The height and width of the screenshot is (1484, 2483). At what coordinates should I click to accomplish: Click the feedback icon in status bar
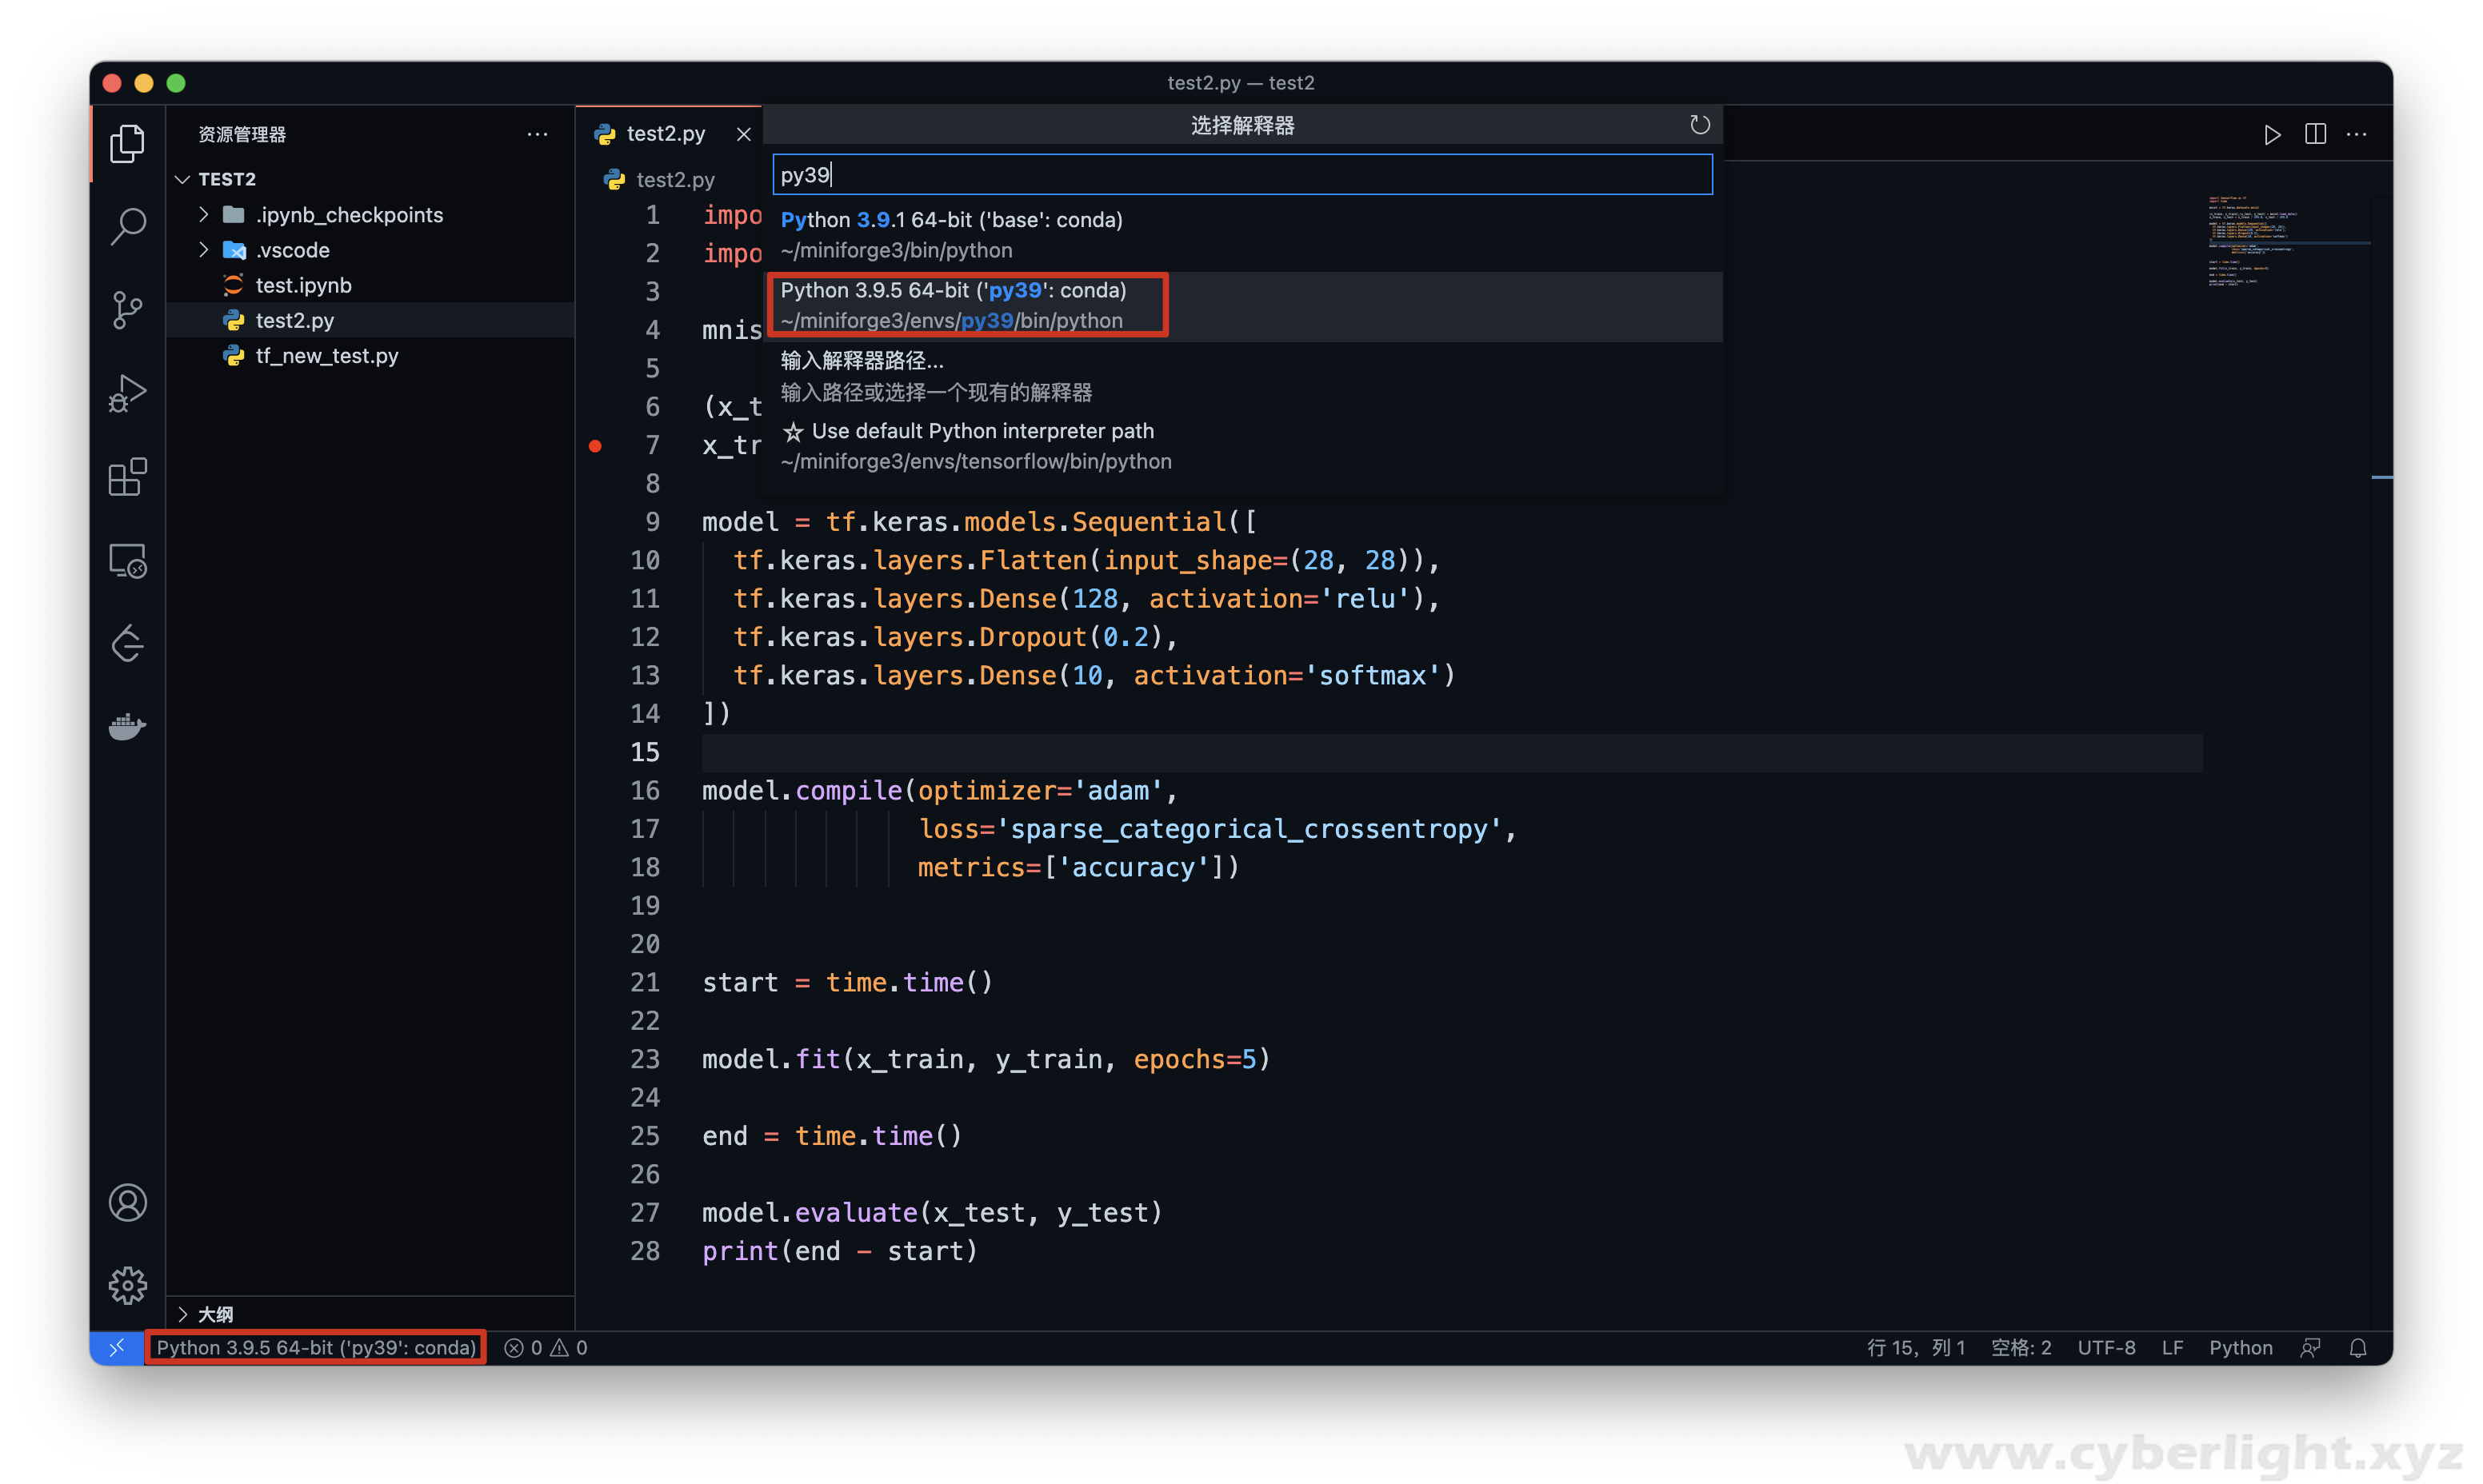pyautogui.click(x=2310, y=1348)
